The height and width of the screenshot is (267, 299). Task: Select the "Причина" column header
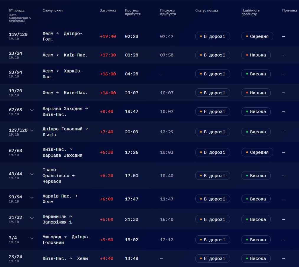click(290, 10)
